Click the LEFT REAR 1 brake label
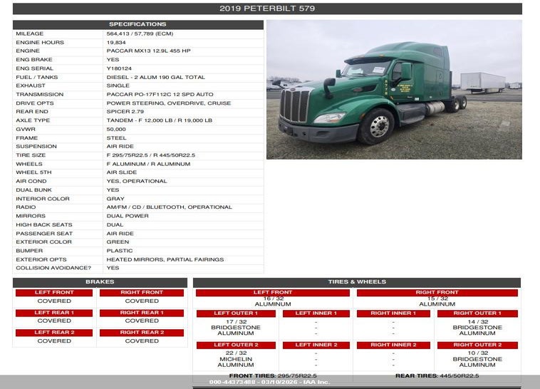This screenshot has width=540, height=389. (54, 313)
